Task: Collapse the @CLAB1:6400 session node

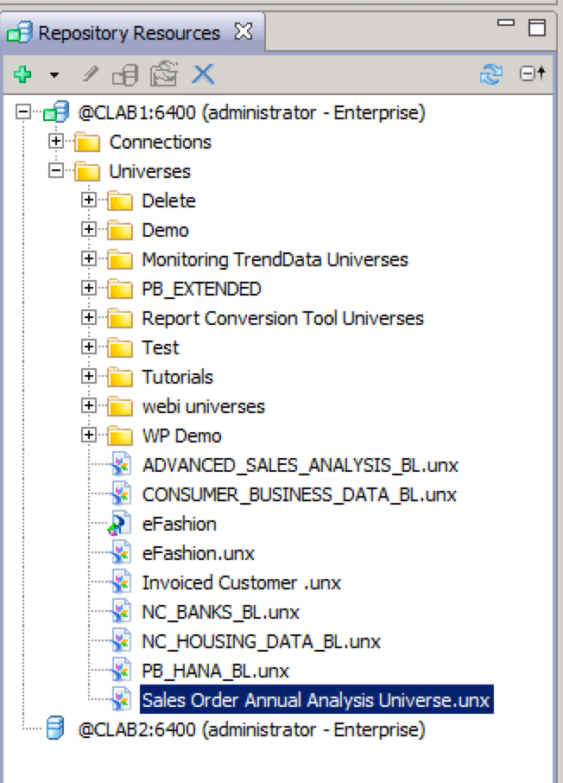Action: click(23, 111)
